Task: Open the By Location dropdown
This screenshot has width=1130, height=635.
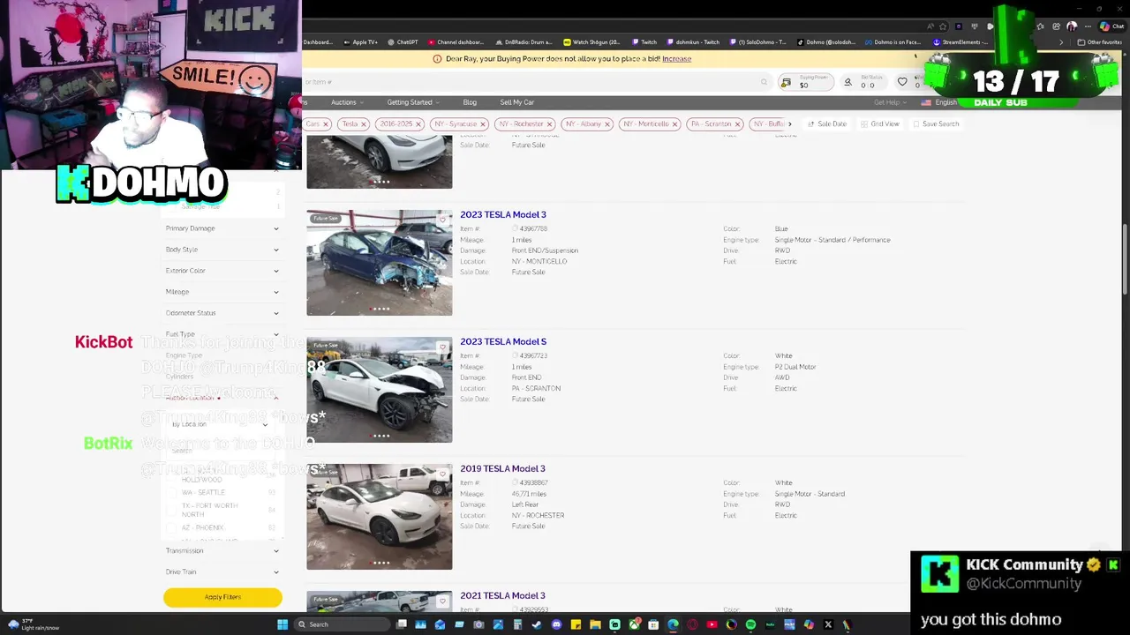Action: (220, 424)
